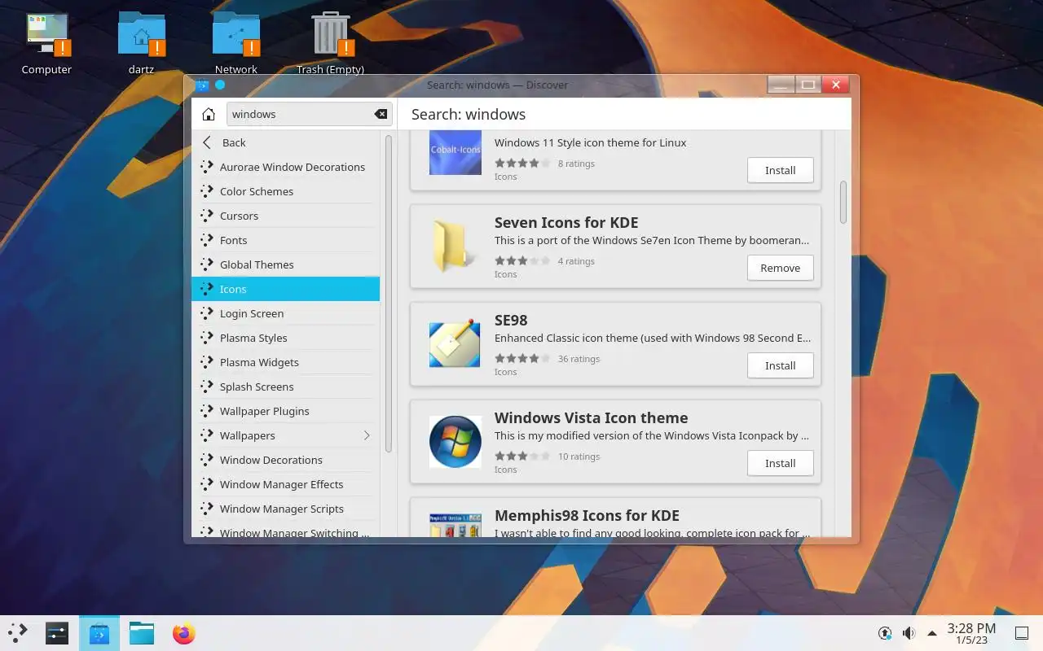Viewport: 1043px width, 651px height.
Task: Click the 36 ratings text
Action: (x=579, y=359)
